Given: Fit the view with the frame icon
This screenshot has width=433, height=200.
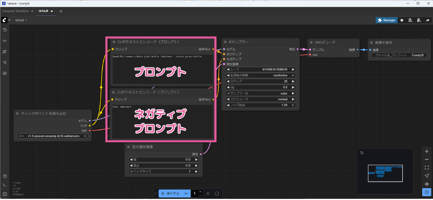Looking at the screenshot, I should point(427,168).
